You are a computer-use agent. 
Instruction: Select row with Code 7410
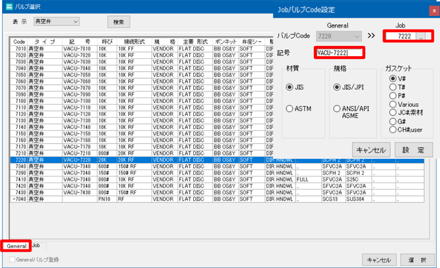217,180
